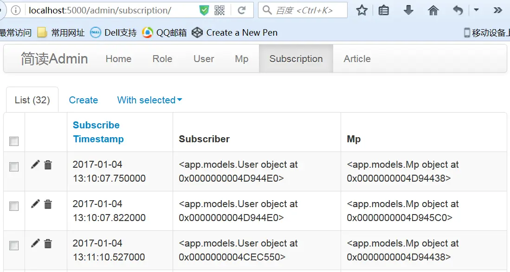
Task: Check the row with timestamp 13:11:10.527000
Action: [14, 246]
